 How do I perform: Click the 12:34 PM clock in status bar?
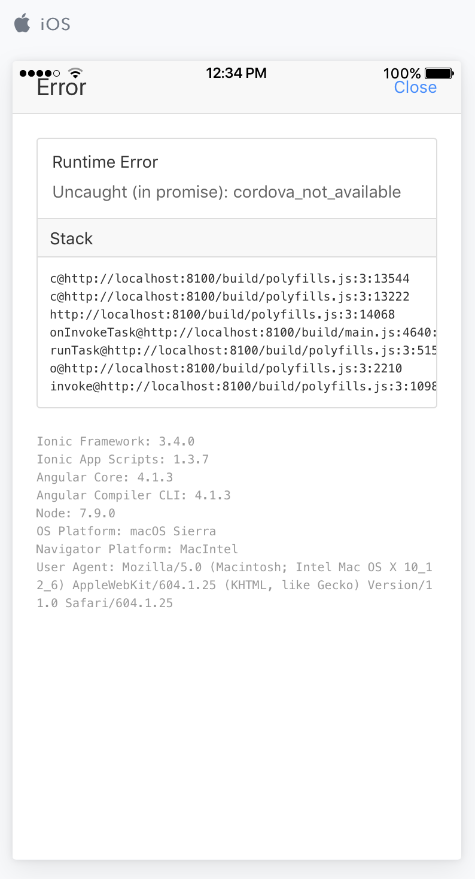click(x=236, y=72)
